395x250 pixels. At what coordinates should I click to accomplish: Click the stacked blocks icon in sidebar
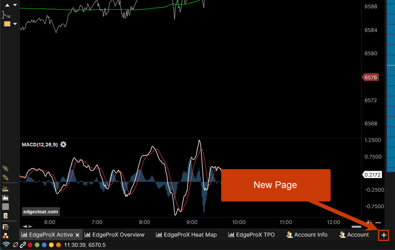pyautogui.click(x=6, y=235)
